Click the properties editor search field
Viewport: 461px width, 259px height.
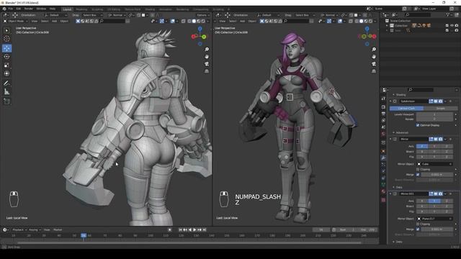click(x=421, y=90)
